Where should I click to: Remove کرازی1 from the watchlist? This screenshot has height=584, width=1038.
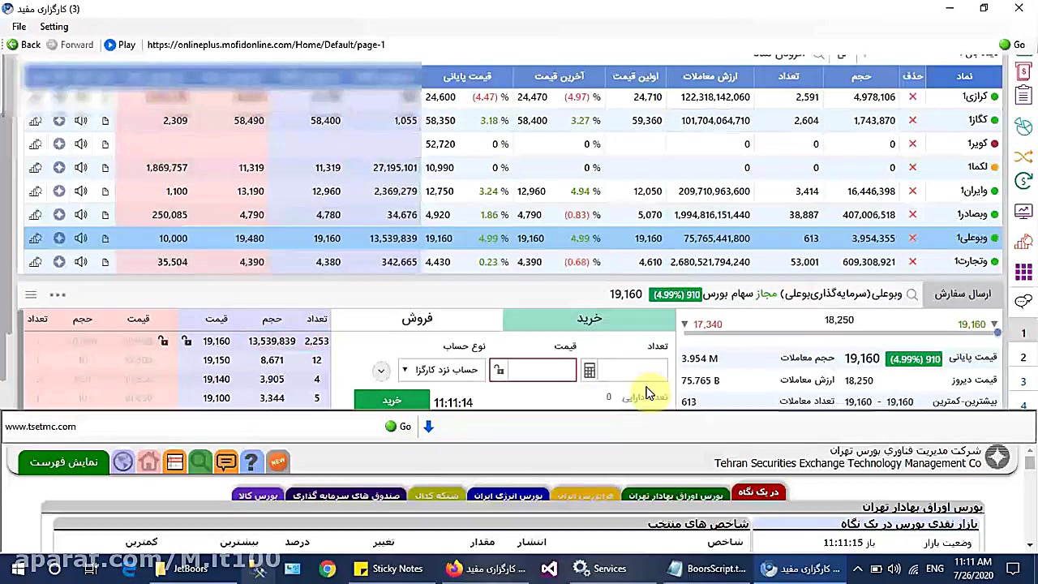pyautogui.click(x=912, y=97)
